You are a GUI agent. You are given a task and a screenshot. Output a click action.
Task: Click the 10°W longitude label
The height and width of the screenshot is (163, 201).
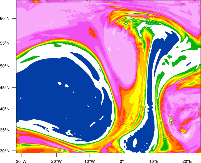[x=90, y=161]
